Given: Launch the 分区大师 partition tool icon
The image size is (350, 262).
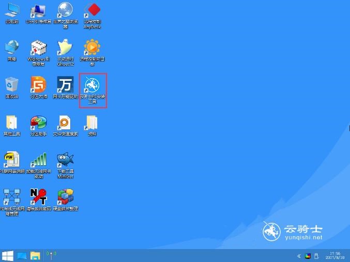Looking at the screenshot, I should (39, 88).
